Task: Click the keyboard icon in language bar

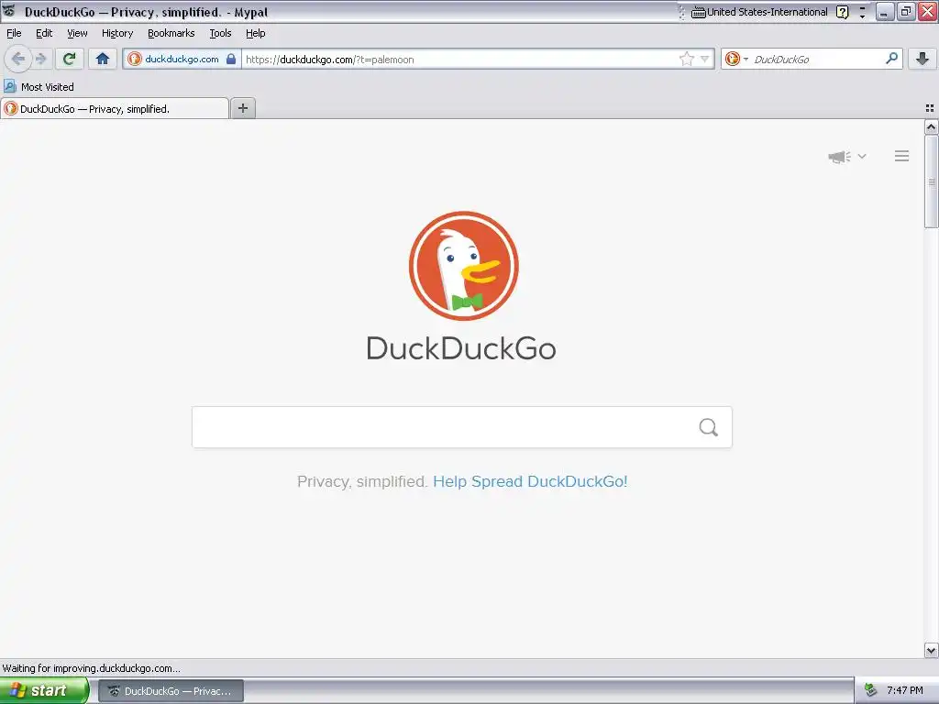Action: tap(698, 12)
